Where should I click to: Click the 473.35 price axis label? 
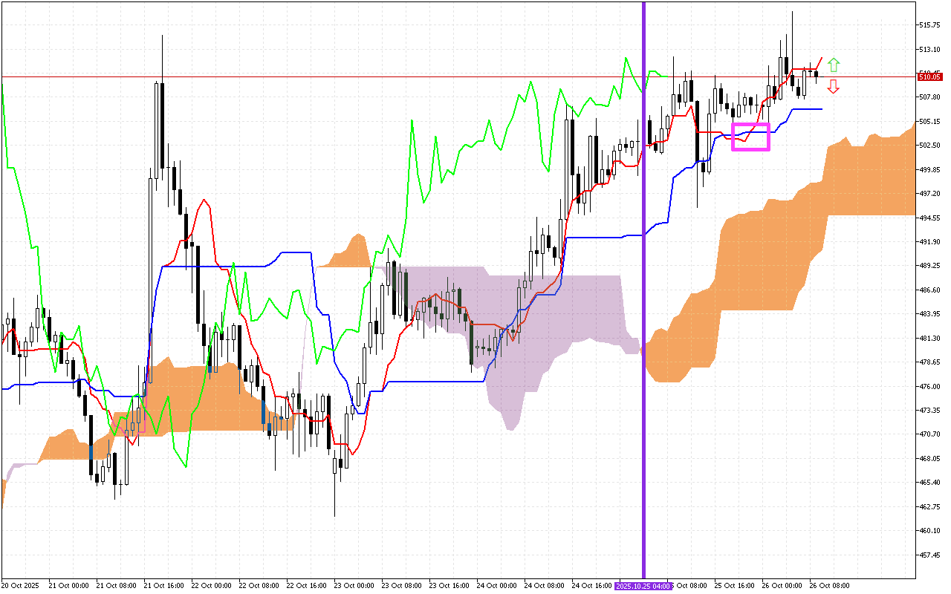[930, 410]
